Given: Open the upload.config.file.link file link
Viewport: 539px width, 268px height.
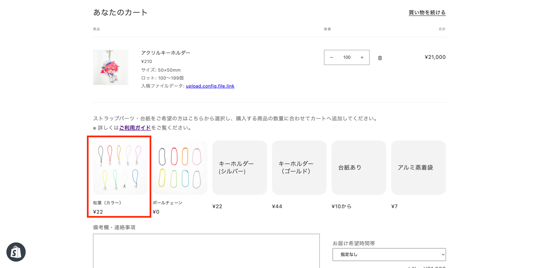Looking at the screenshot, I should (210, 86).
